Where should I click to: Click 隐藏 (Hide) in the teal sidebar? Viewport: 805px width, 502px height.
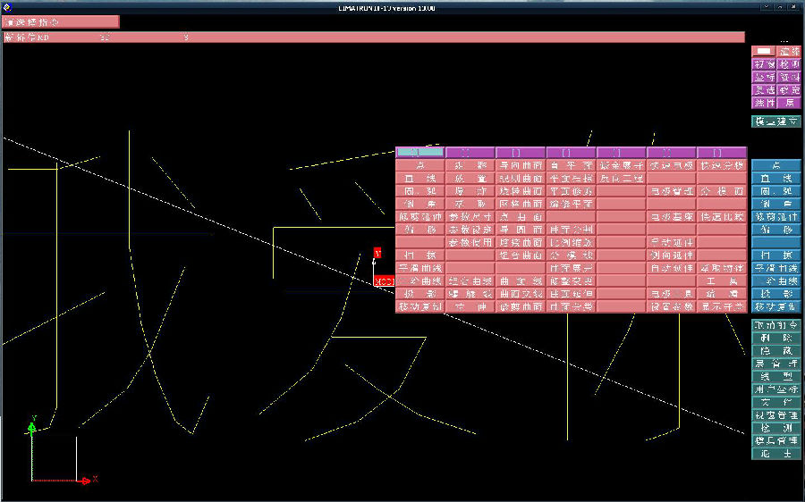775,351
